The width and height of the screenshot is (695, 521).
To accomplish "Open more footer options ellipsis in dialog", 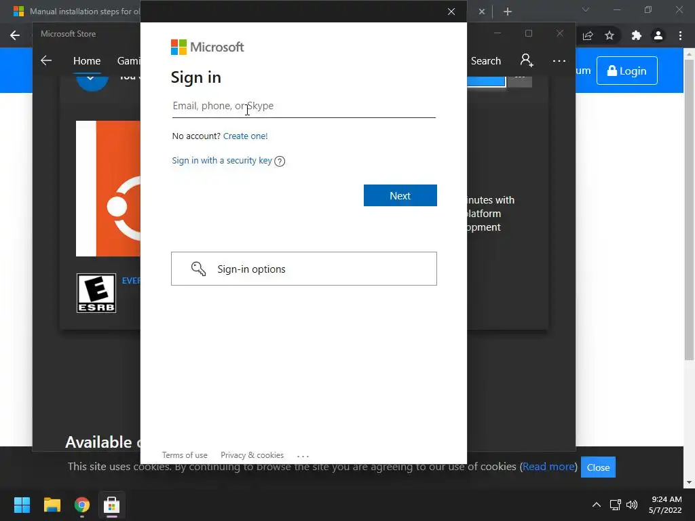I will click(x=303, y=456).
